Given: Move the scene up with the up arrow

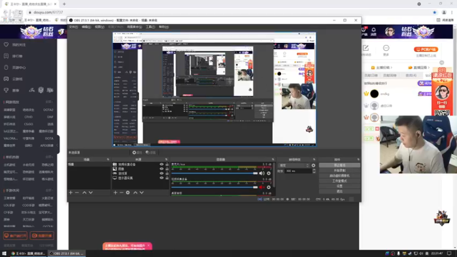Looking at the screenshot, I should point(84,192).
